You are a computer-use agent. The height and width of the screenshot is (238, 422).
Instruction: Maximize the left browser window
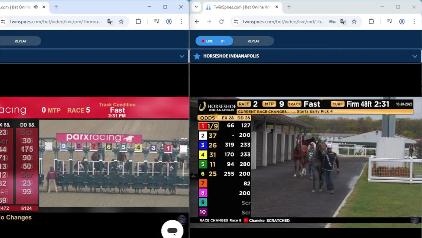165,7
